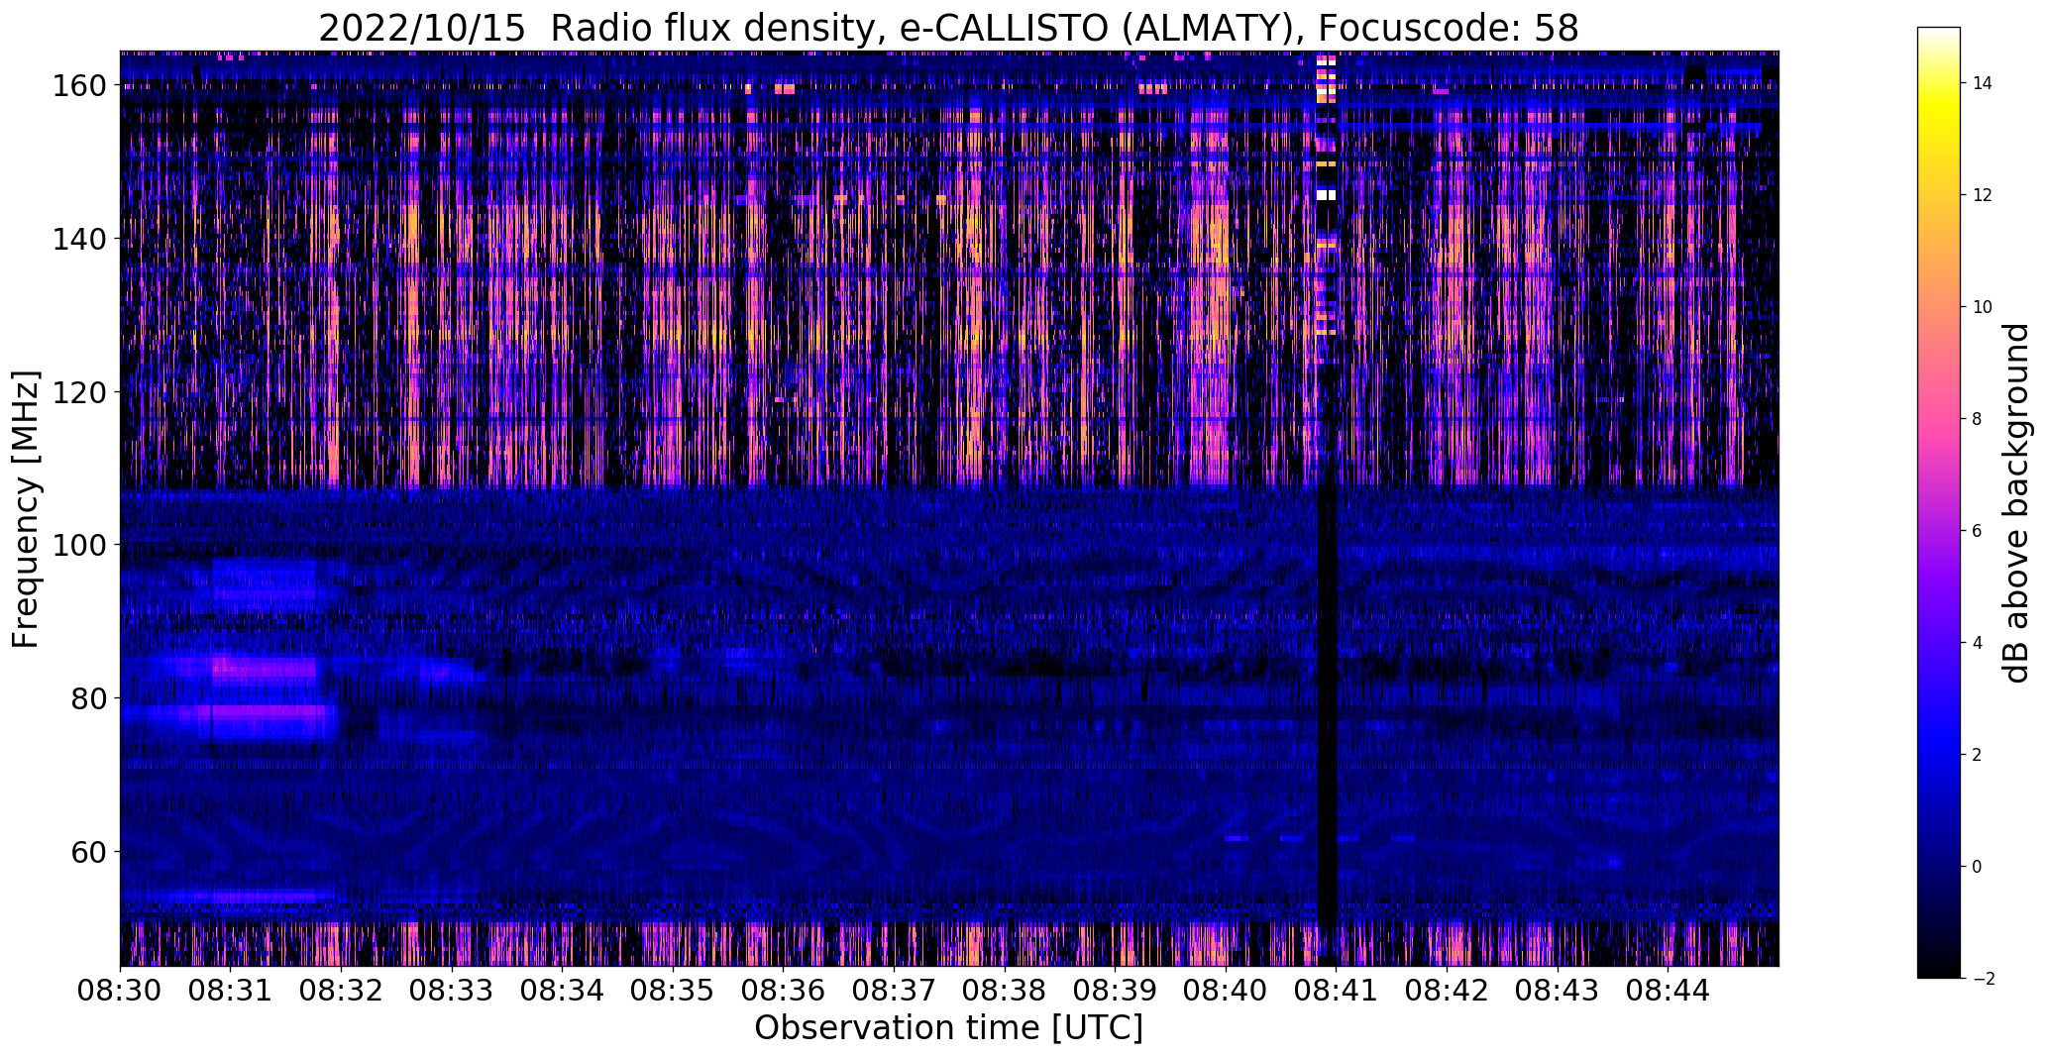The height and width of the screenshot is (1057, 2047).
Task: Click the 08:44 time tick label
Action: [1669, 989]
